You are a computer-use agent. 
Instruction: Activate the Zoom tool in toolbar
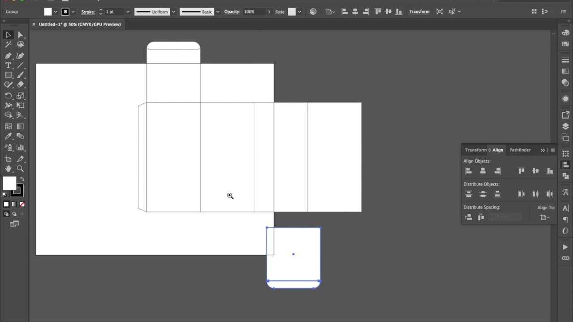[x=20, y=169]
